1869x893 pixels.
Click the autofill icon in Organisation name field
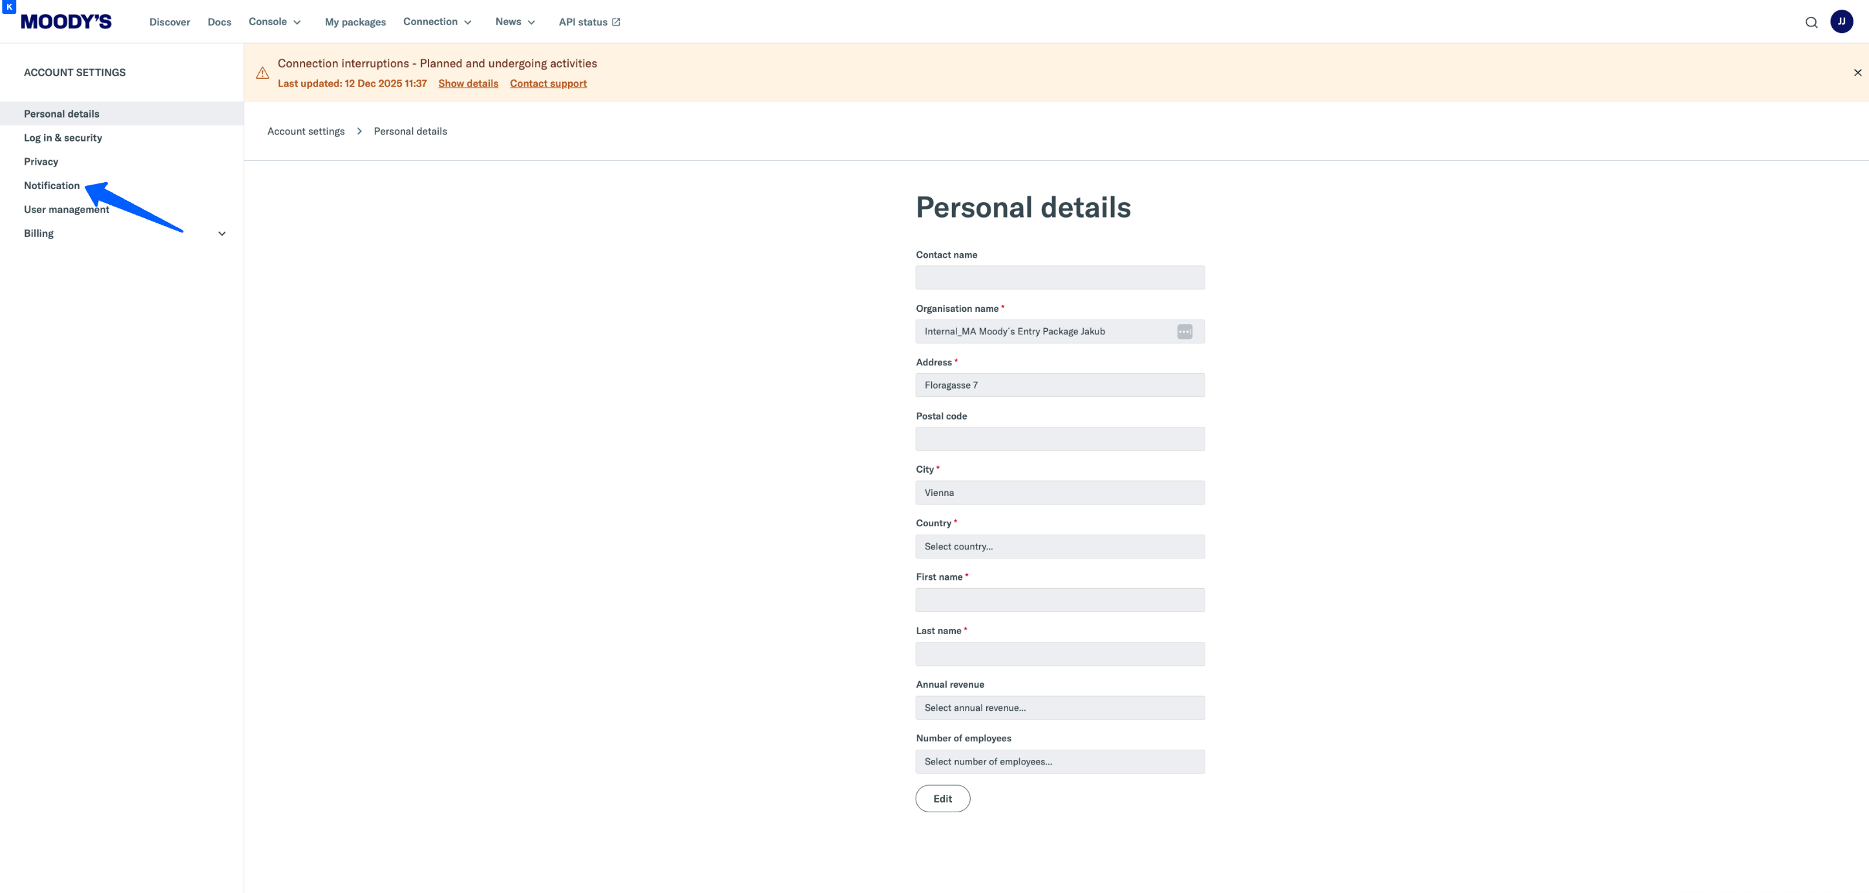tap(1184, 331)
